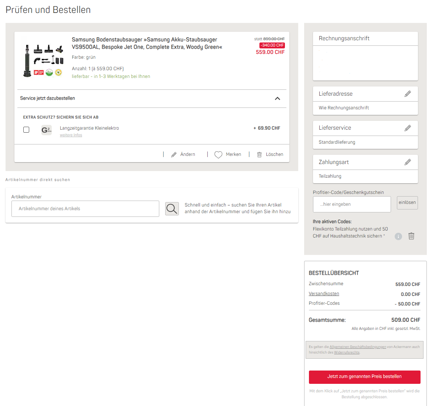Click Ändern to modify the item
Screen dimensions: 432x406
pos(183,154)
